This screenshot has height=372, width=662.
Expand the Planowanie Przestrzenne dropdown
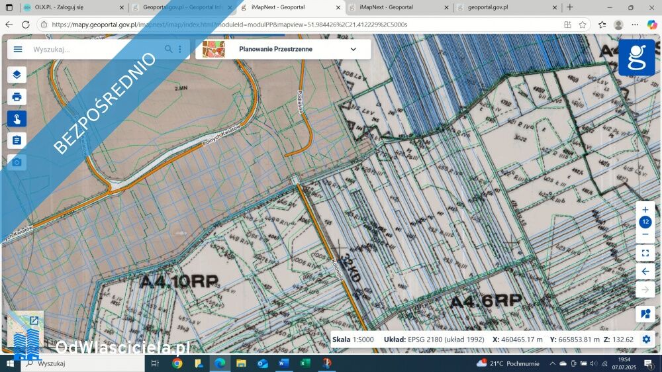pyautogui.click(x=353, y=50)
